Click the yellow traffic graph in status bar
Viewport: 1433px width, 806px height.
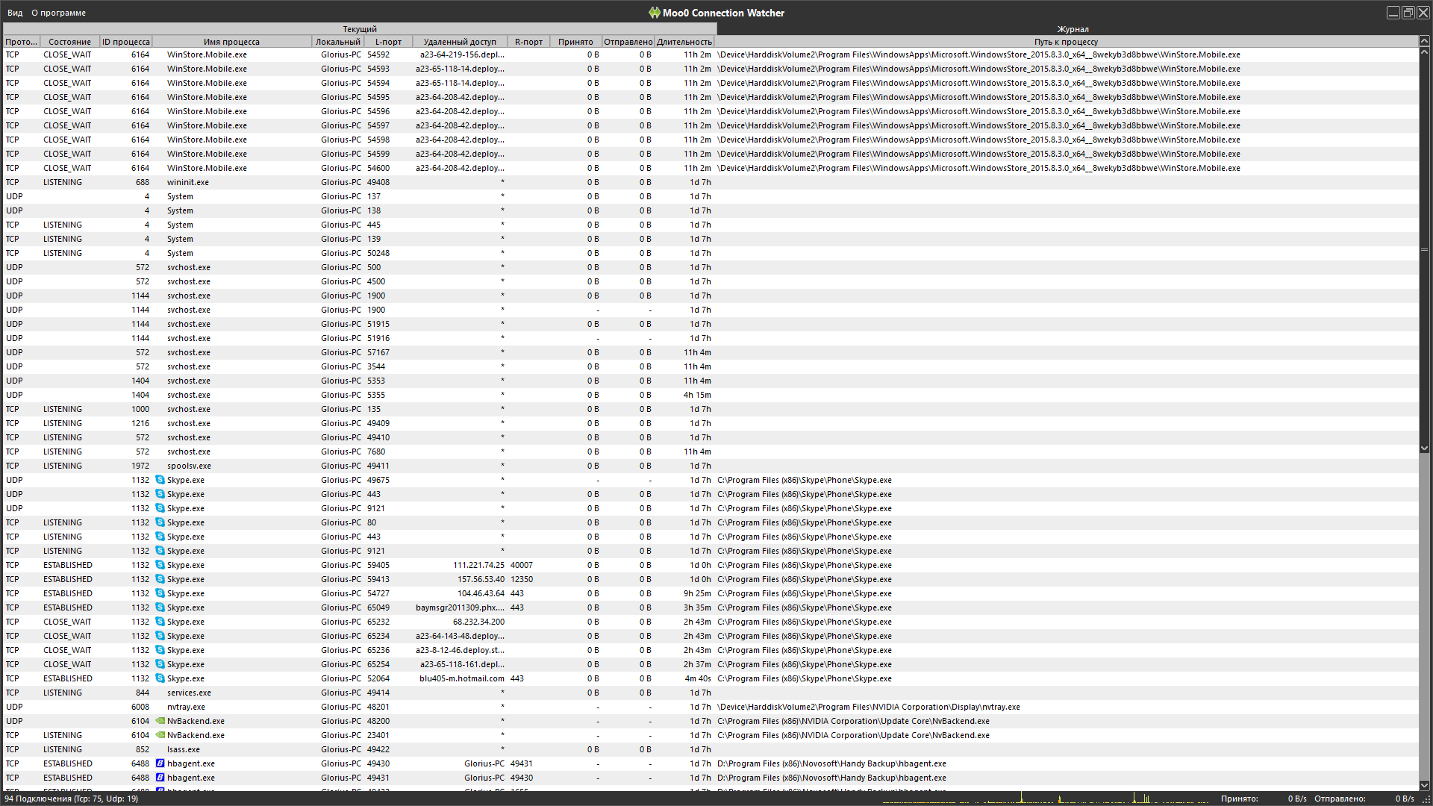(x=1045, y=799)
